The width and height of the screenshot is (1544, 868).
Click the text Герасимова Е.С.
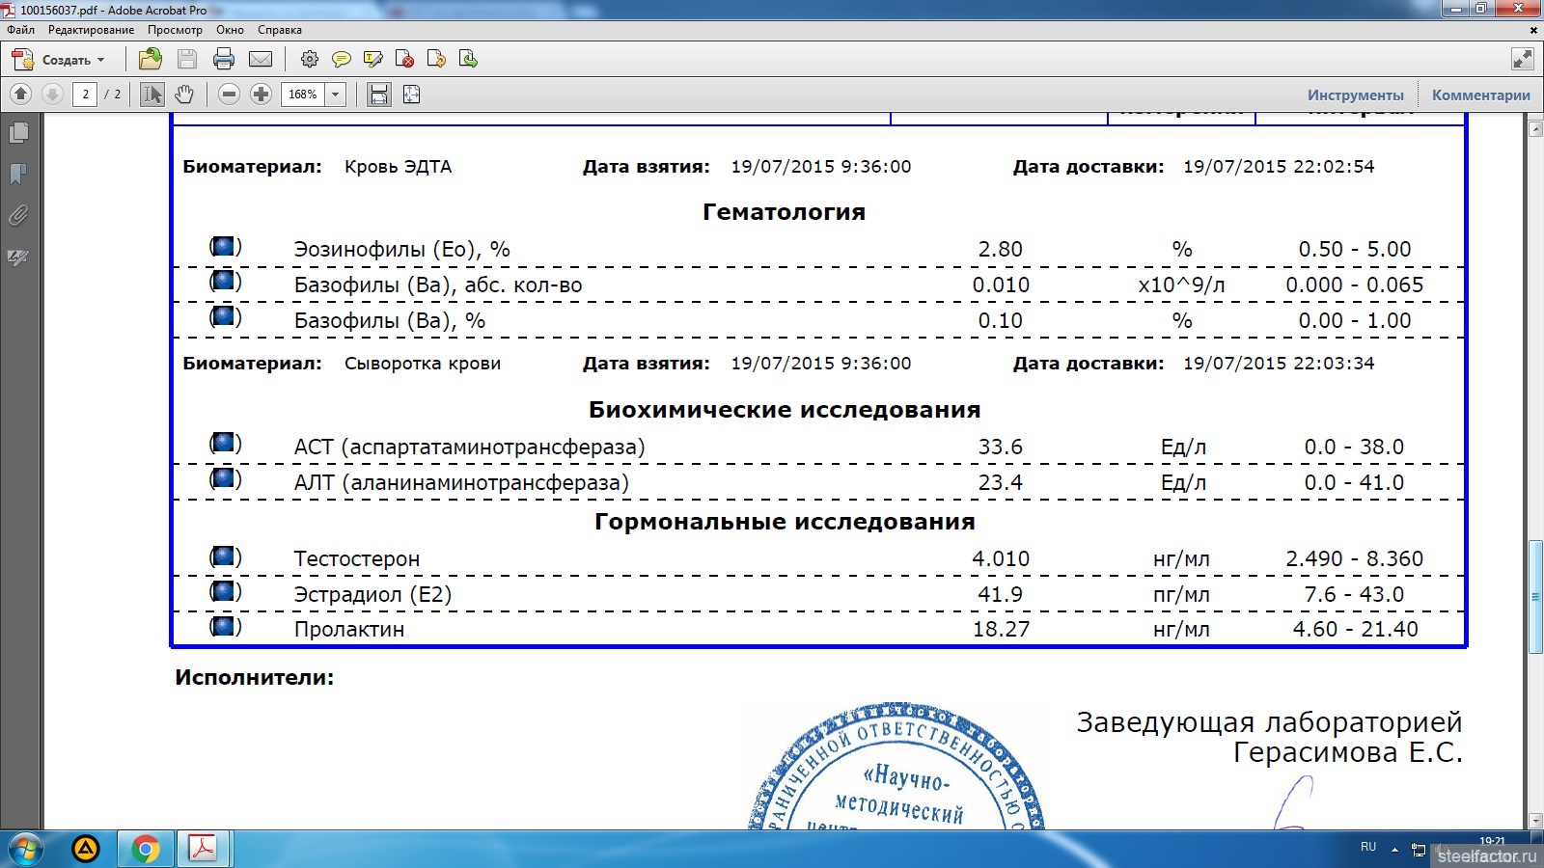1347,753
